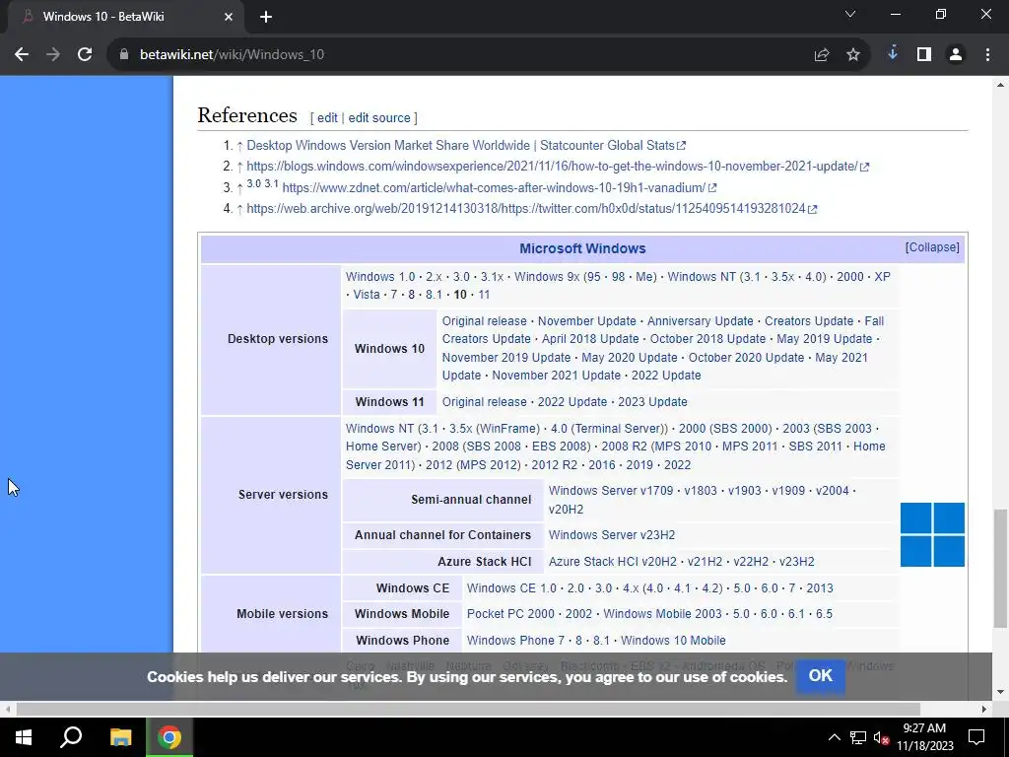Select the Windows 10 - BetaWiki tab

pos(125,17)
